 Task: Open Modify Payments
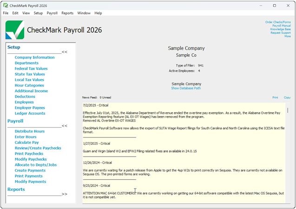[x=30, y=182]
